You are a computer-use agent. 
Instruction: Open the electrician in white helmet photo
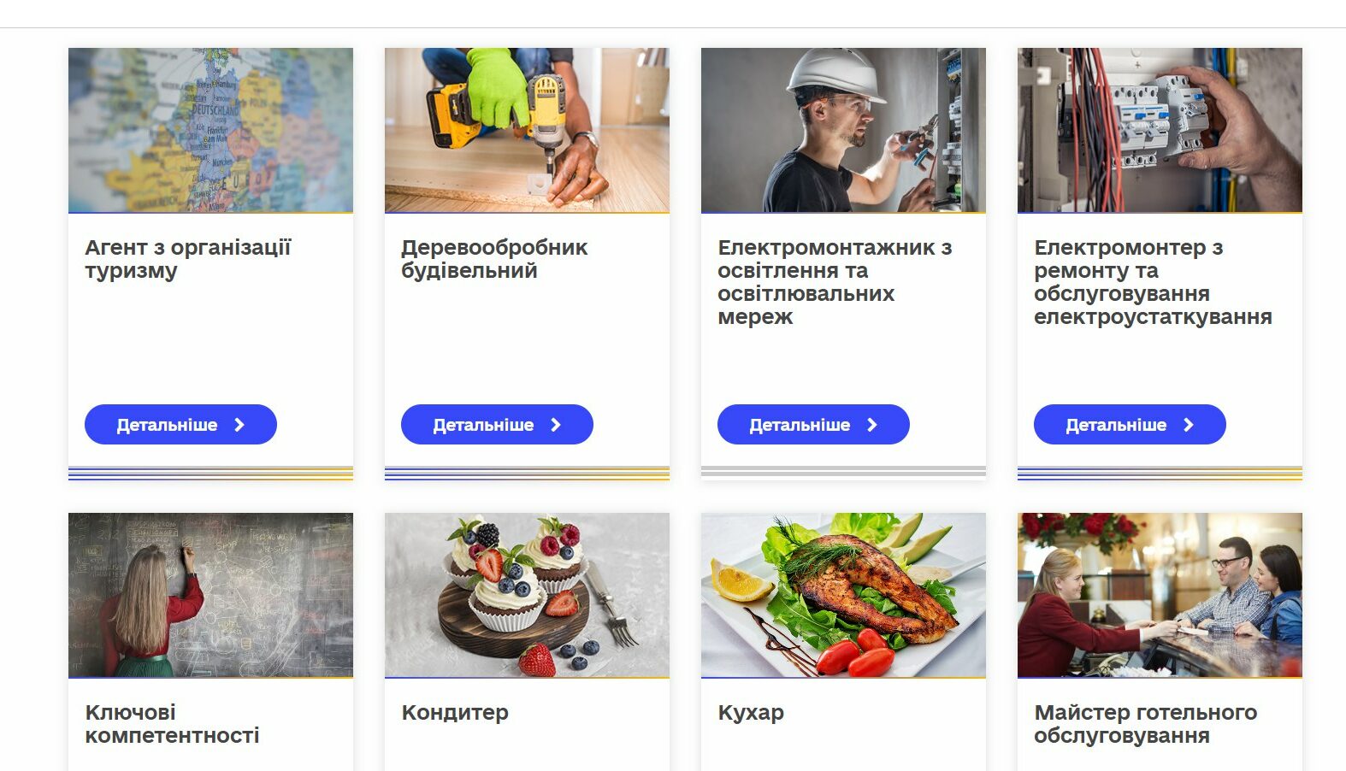[x=843, y=130]
